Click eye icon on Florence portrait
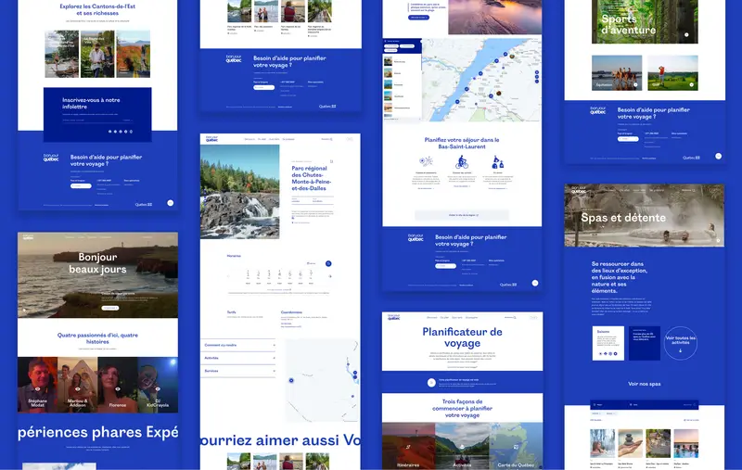742x470 pixels. [118, 388]
